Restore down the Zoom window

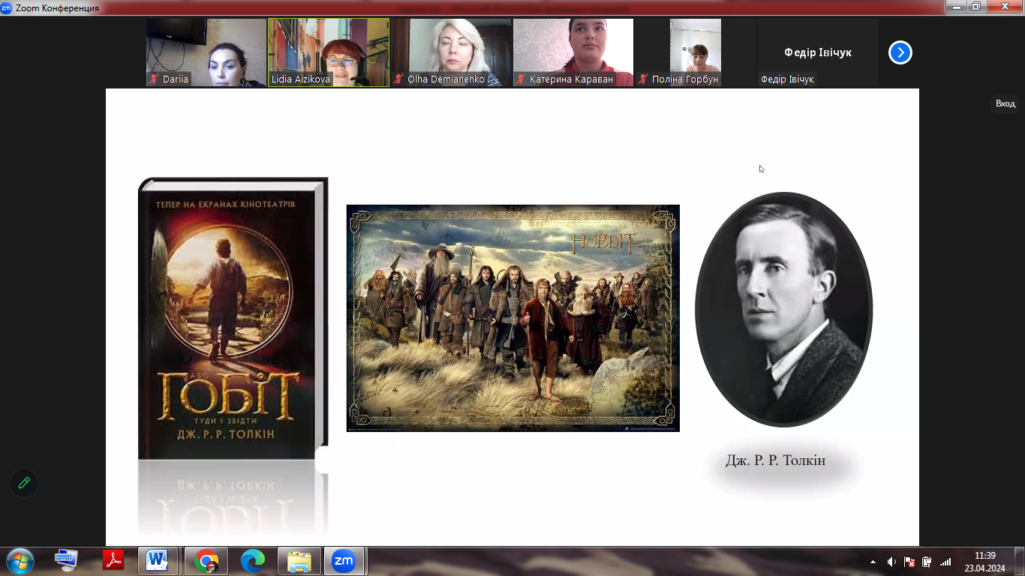click(976, 6)
